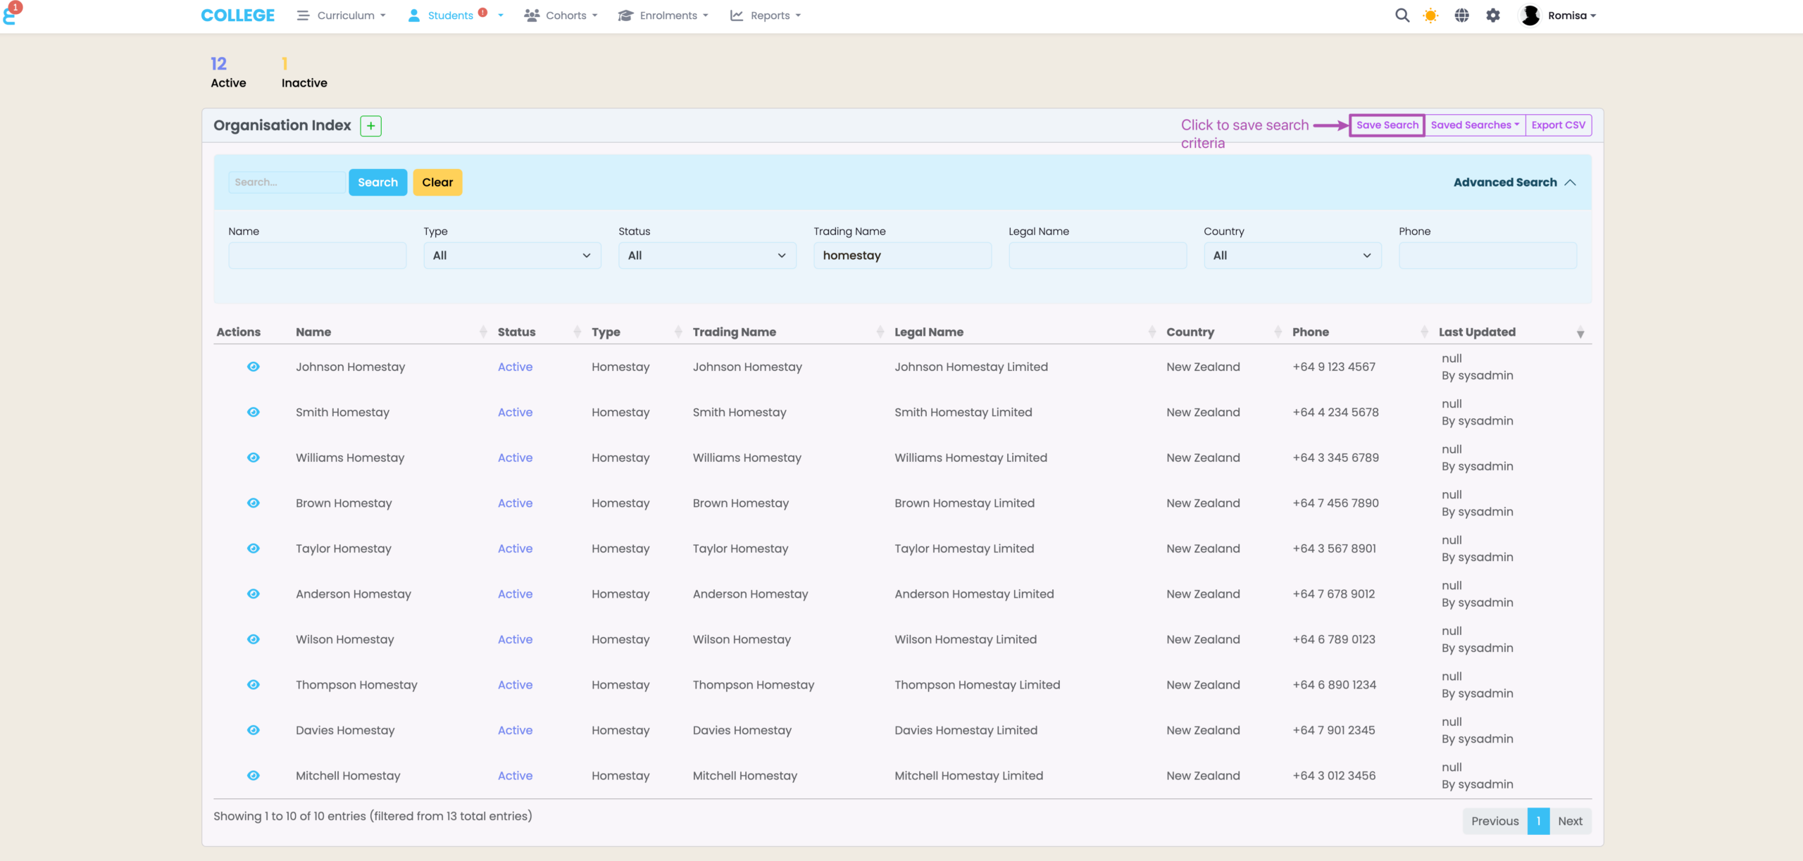View Johnson Homestay via eye icon
1803x861 pixels.
(x=254, y=367)
